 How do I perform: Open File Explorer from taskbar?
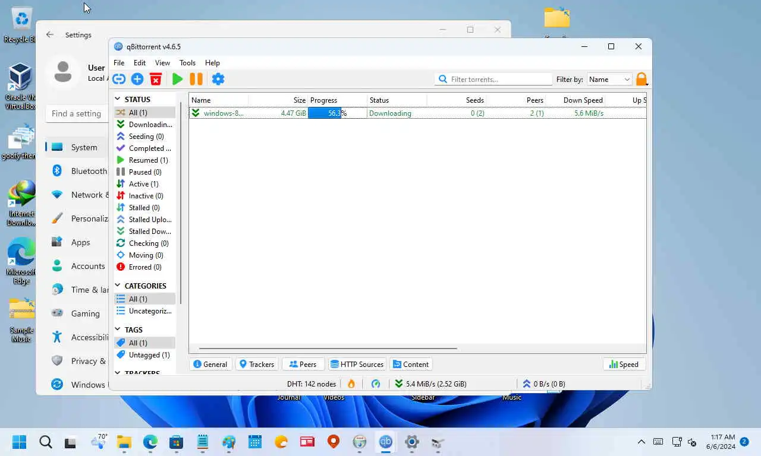124,442
